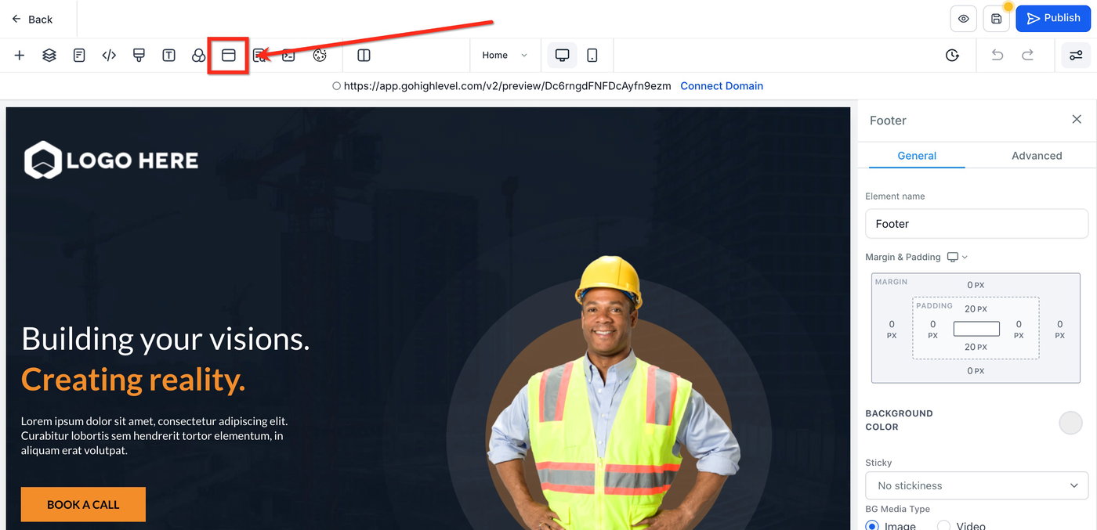Go back using the Back arrow
1097x530 pixels.
click(x=32, y=19)
